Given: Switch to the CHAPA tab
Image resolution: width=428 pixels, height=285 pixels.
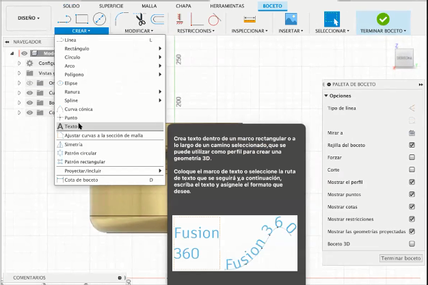Looking at the screenshot, I should click(183, 6).
